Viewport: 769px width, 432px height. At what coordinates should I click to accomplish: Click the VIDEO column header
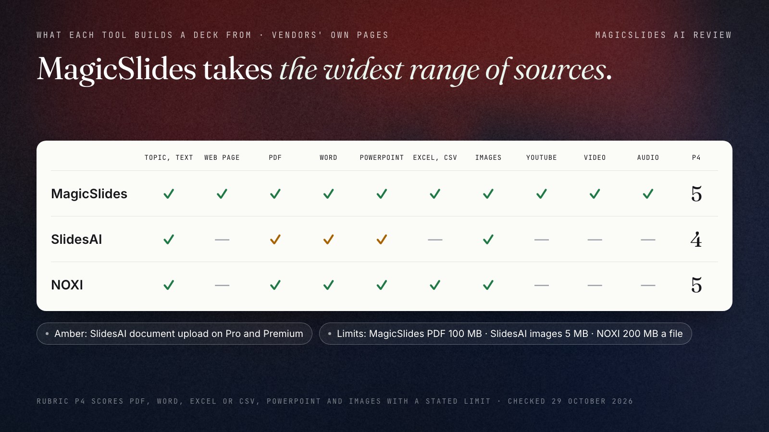[x=595, y=157]
